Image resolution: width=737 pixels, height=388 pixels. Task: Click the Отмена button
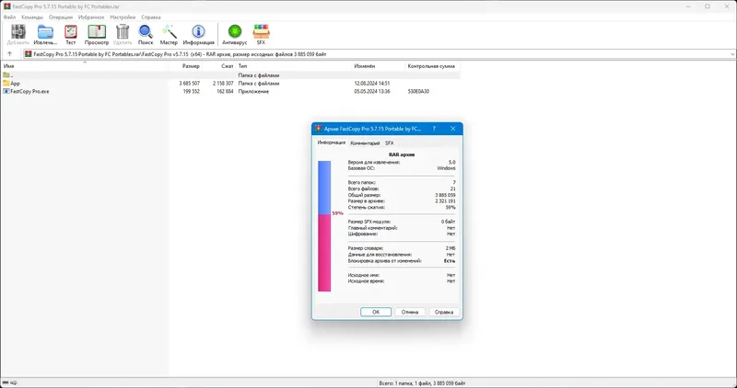(x=410, y=312)
